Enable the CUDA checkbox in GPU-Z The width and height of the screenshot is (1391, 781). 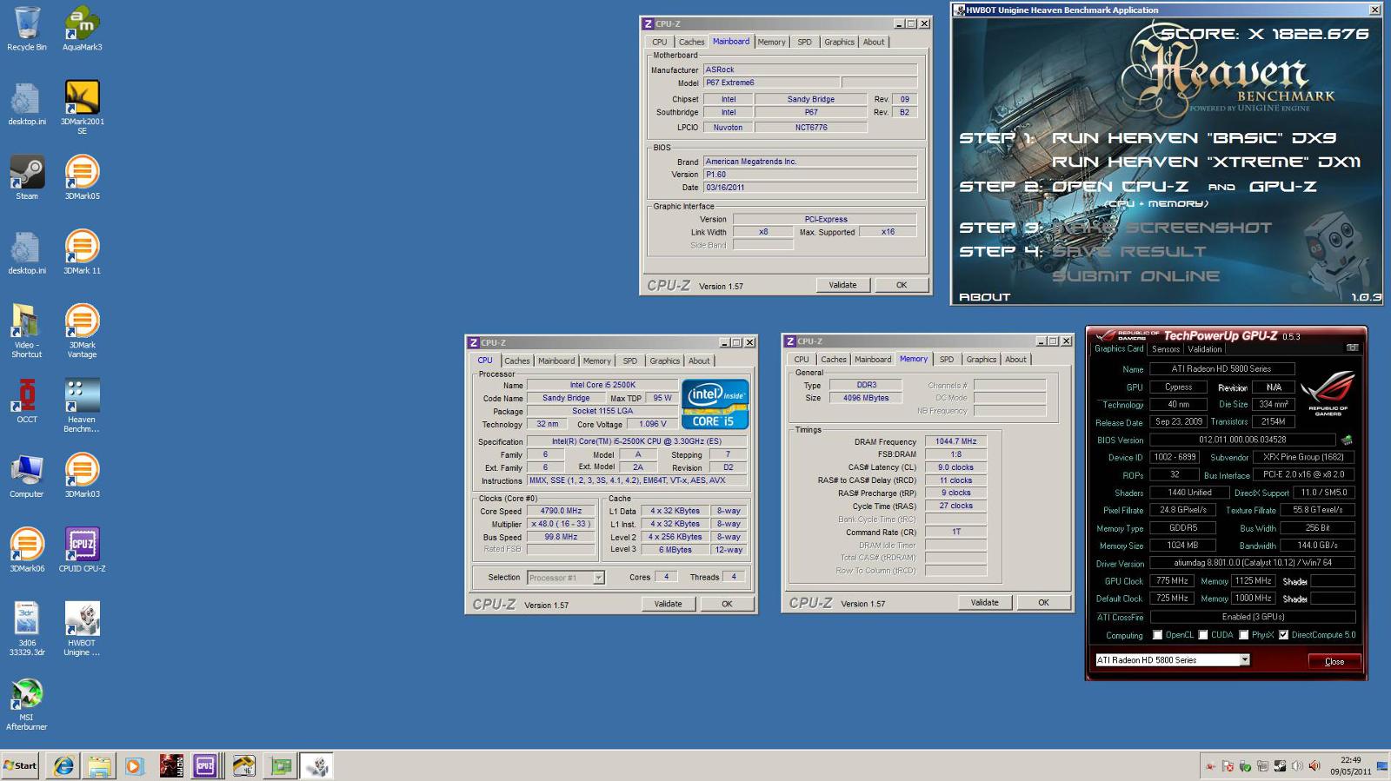[1203, 635]
